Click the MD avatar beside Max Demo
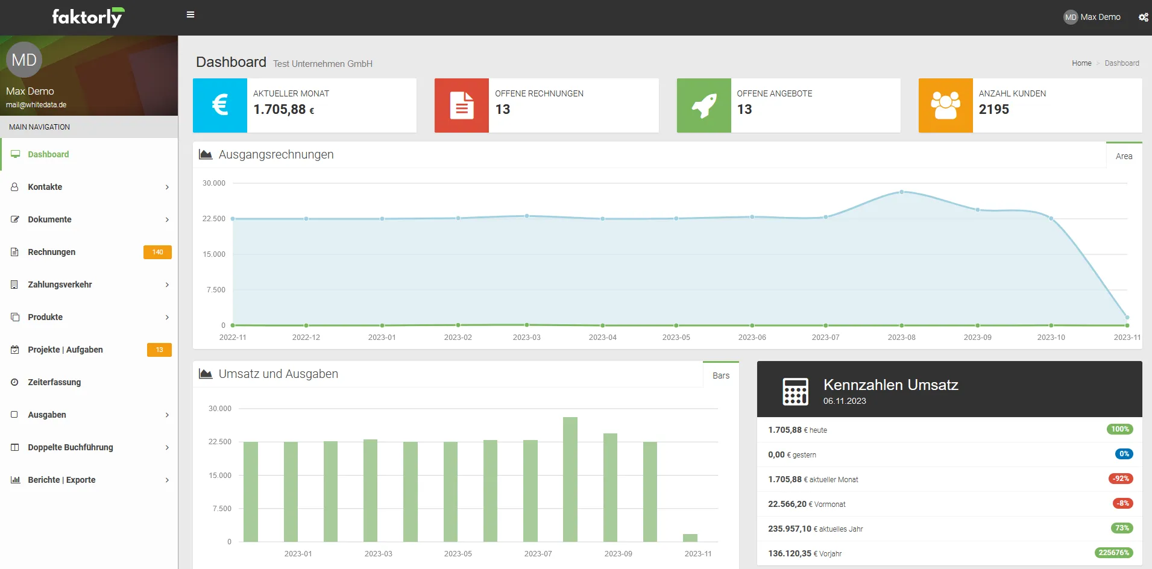 coord(1071,17)
